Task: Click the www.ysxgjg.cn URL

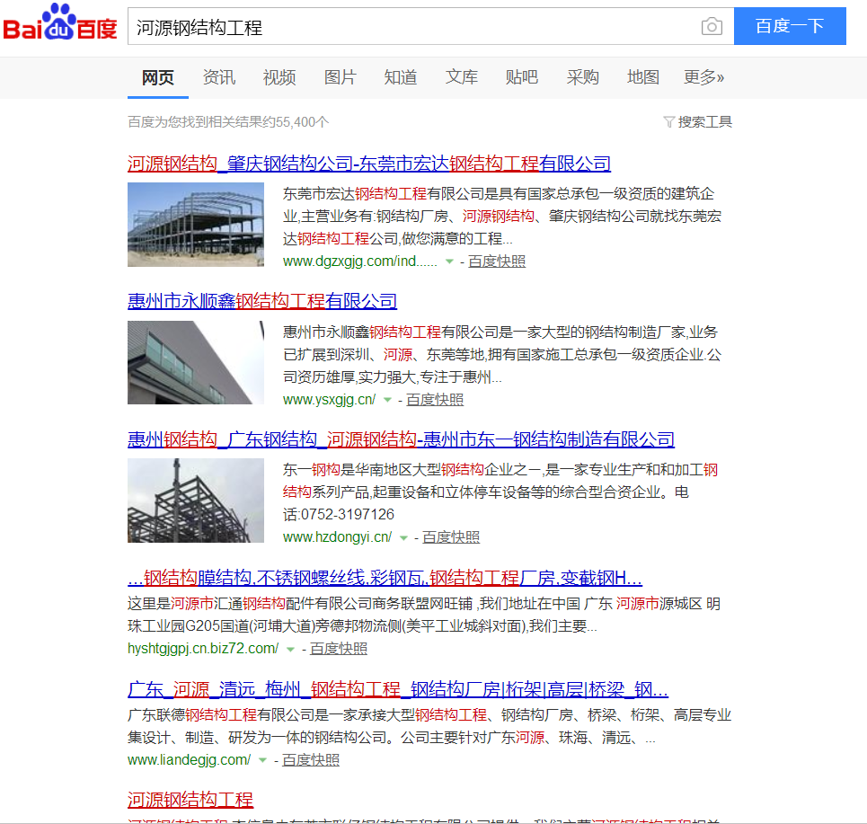Action: coord(329,399)
